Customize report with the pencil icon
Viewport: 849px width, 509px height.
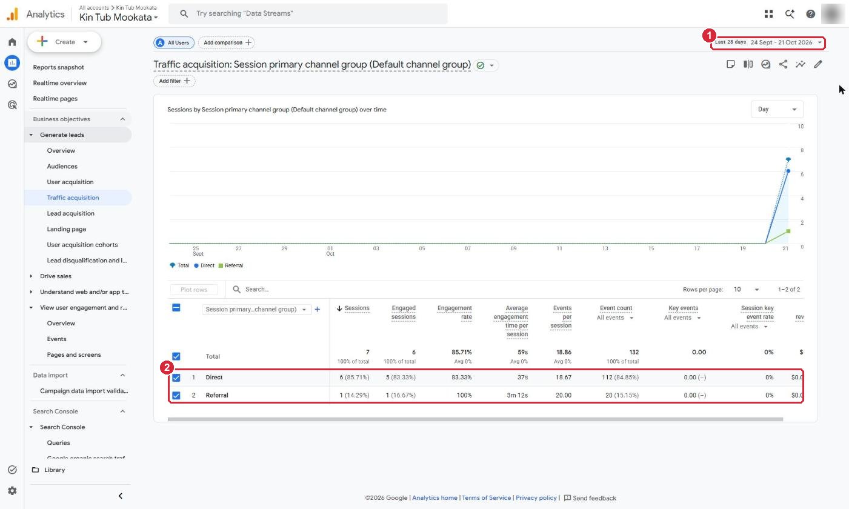(x=818, y=64)
